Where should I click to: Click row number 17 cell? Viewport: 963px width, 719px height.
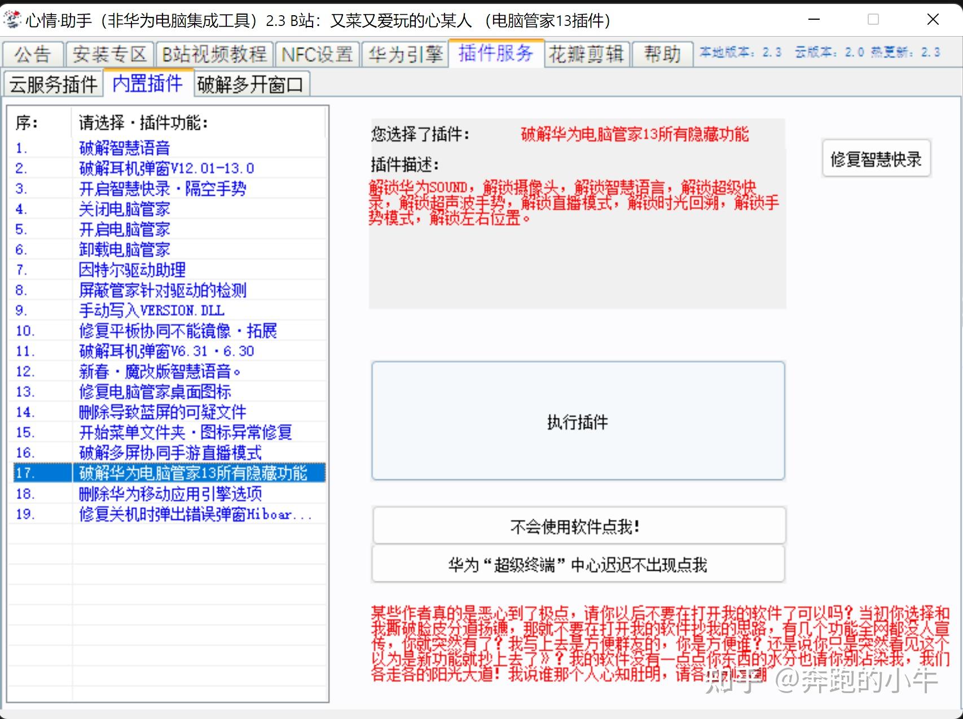click(42, 473)
